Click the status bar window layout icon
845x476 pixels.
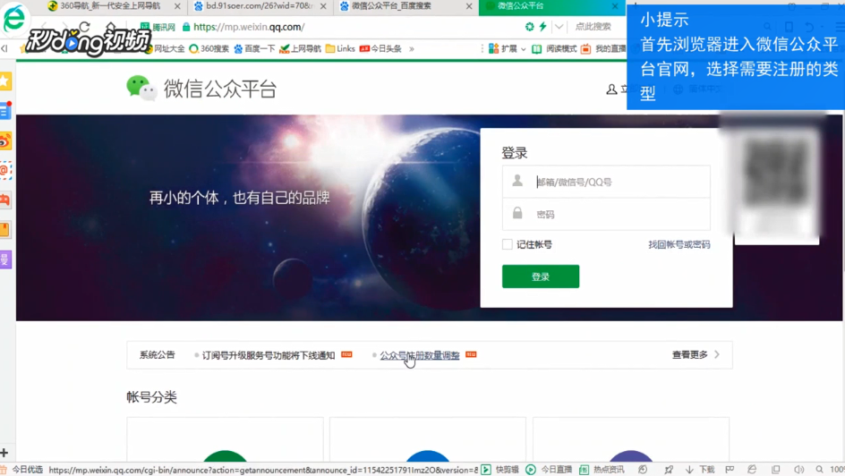pos(775,470)
